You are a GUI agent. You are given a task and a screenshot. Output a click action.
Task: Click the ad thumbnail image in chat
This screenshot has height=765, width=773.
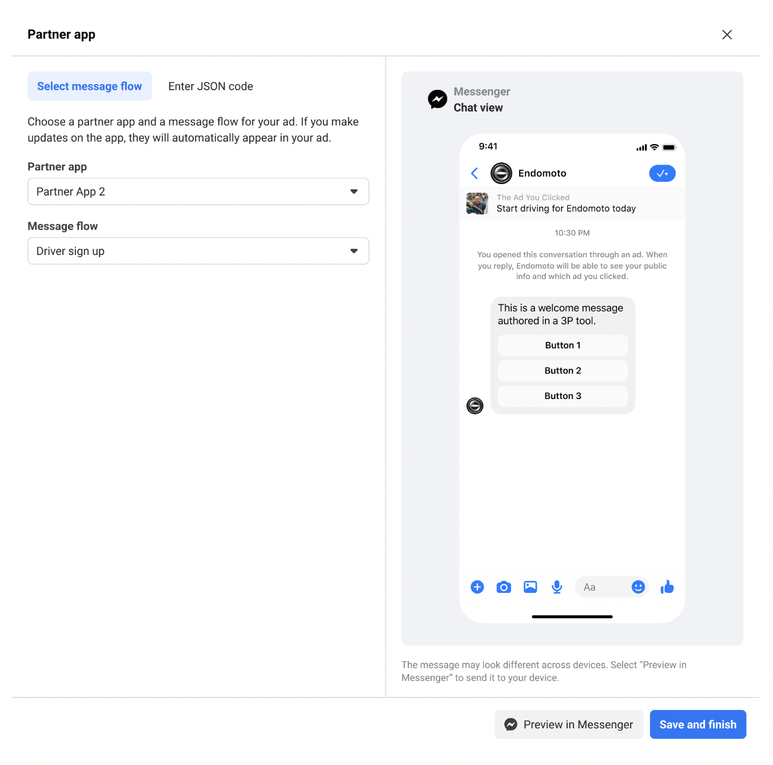477,204
